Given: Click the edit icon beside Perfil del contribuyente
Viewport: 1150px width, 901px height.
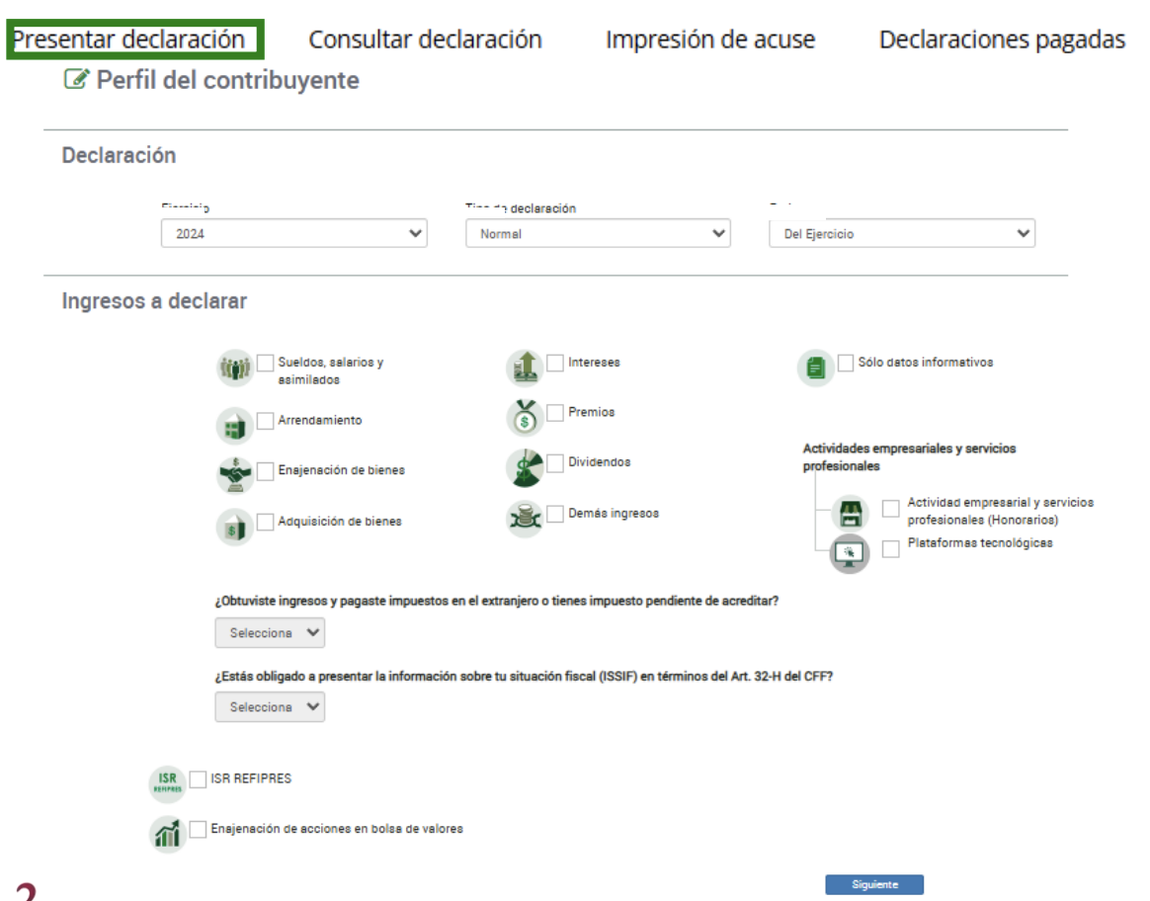Looking at the screenshot, I should coord(75,80).
